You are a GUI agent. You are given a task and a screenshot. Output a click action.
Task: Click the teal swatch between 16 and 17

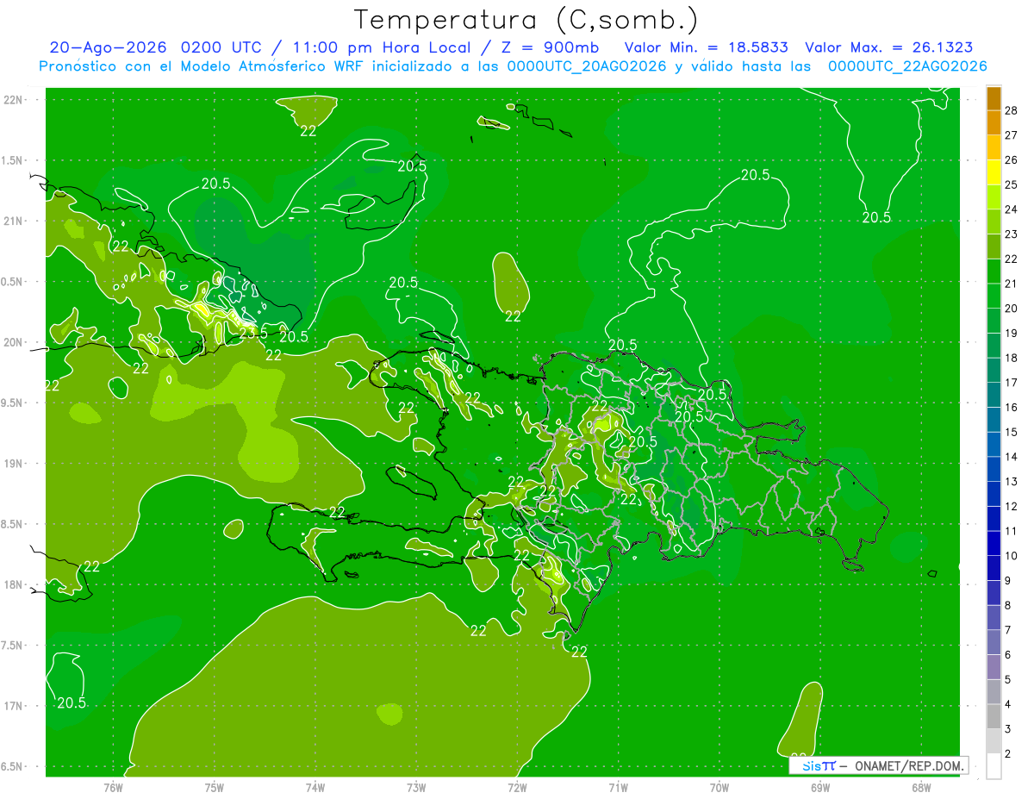[x=994, y=395]
